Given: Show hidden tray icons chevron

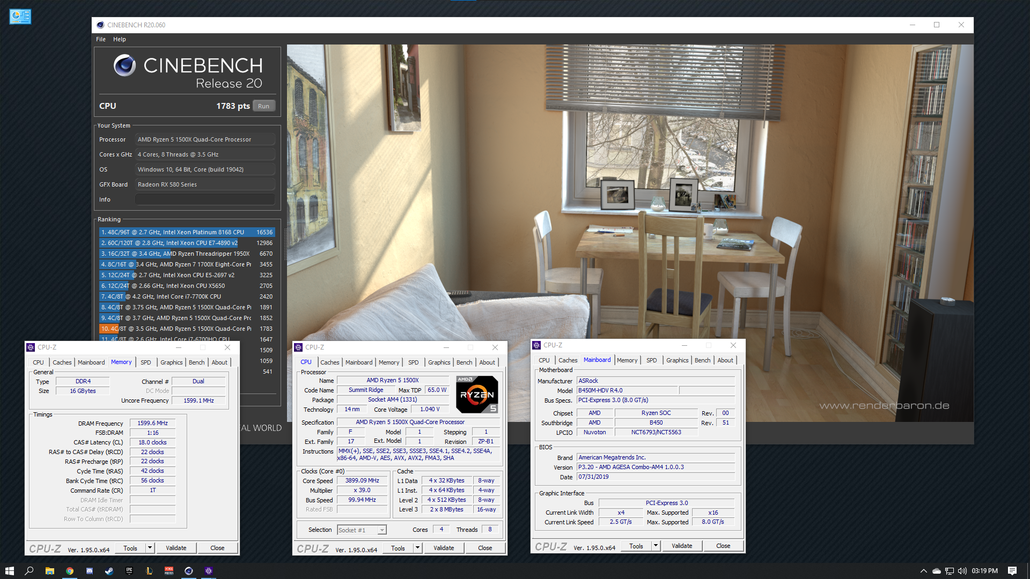Looking at the screenshot, I should click(x=923, y=571).
